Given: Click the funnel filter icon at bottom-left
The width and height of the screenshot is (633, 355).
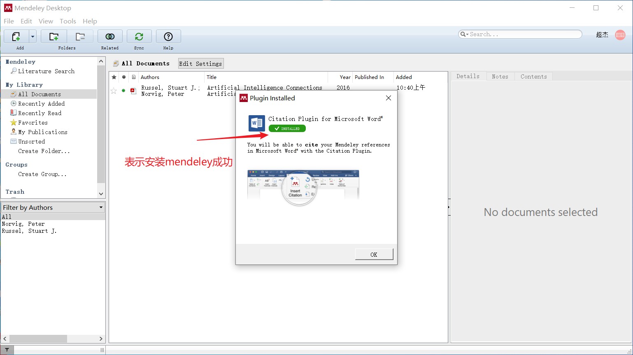Looking at the screenshot, I should tap(7, 350).
